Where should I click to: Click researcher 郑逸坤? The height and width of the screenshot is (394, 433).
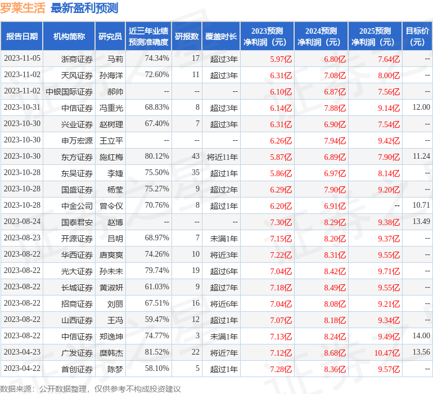tap(111, 336)
